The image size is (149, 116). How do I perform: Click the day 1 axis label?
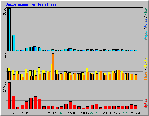pyautogui.click(x=10, y=113)
